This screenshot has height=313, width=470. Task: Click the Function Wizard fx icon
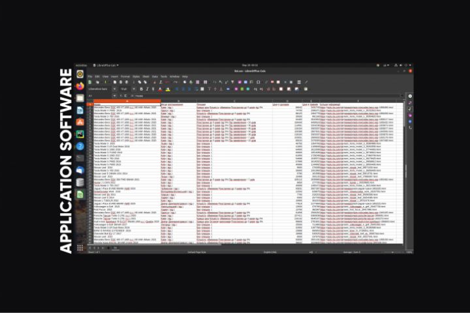[121, 96]
